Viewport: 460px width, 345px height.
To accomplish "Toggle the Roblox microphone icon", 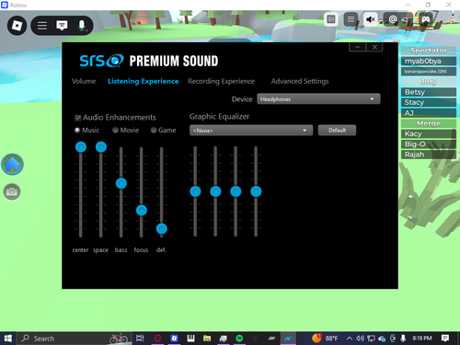I will coord(82,26).
